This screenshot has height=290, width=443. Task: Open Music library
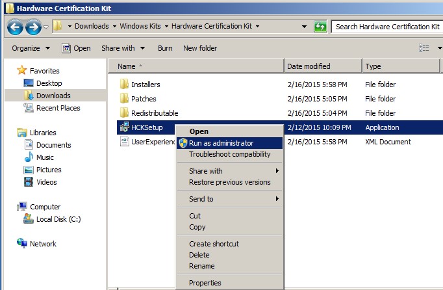45,157
